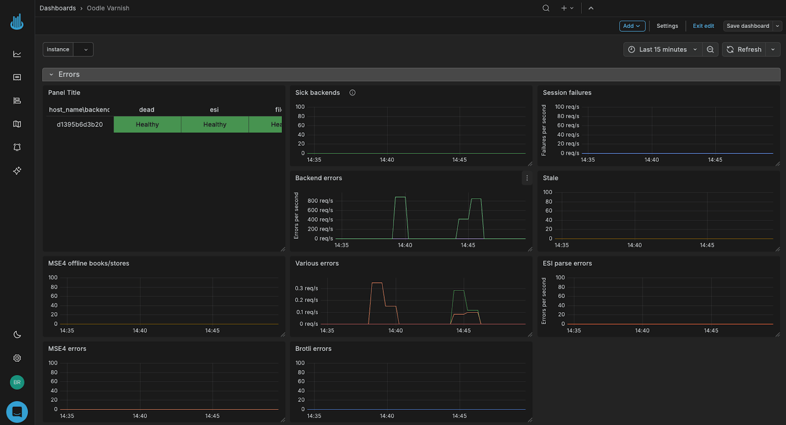
Task: Open the Last 15 minutes time picker
Action: point(663,50)
